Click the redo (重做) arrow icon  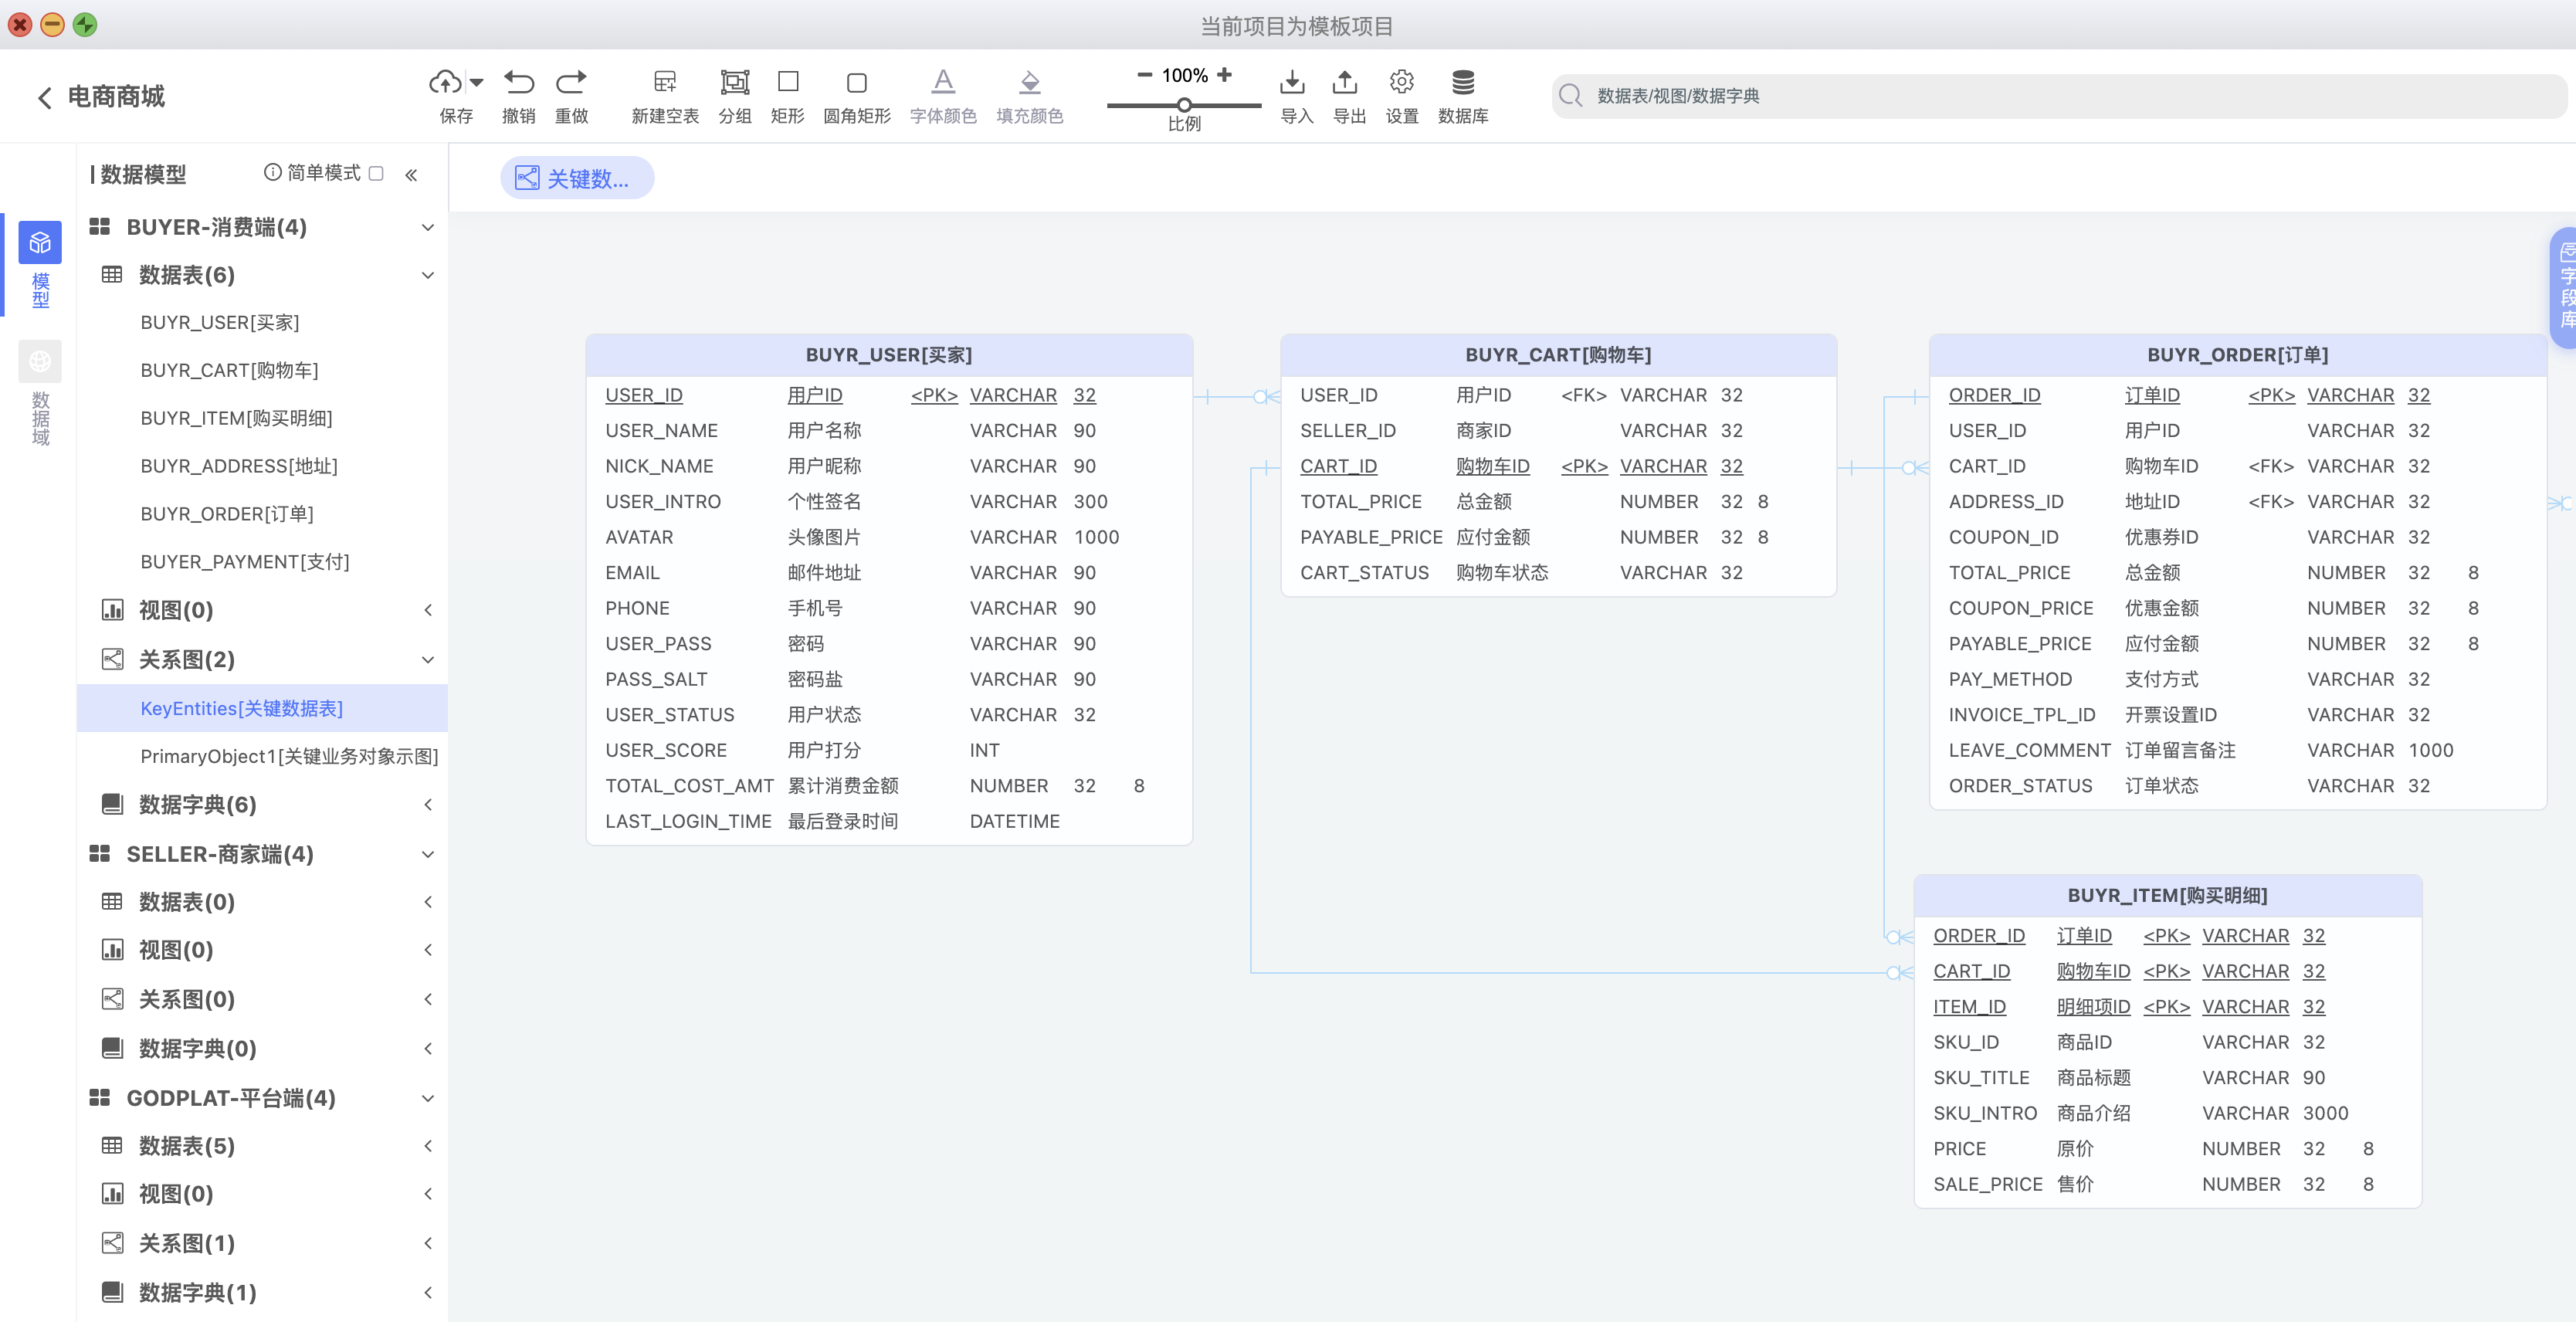coord(571,81)
